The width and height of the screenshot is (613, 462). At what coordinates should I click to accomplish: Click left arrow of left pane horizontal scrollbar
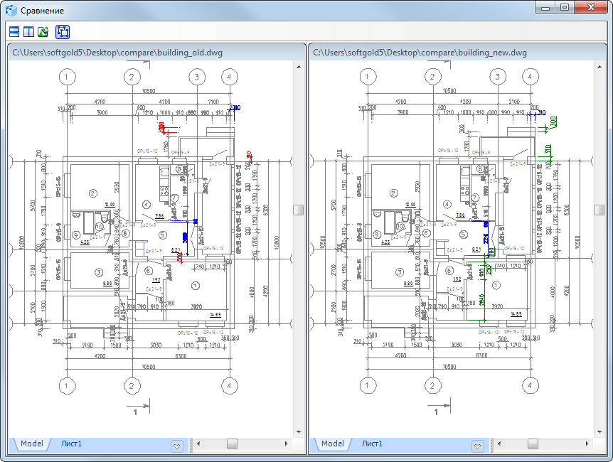click(x=198, y=444)
